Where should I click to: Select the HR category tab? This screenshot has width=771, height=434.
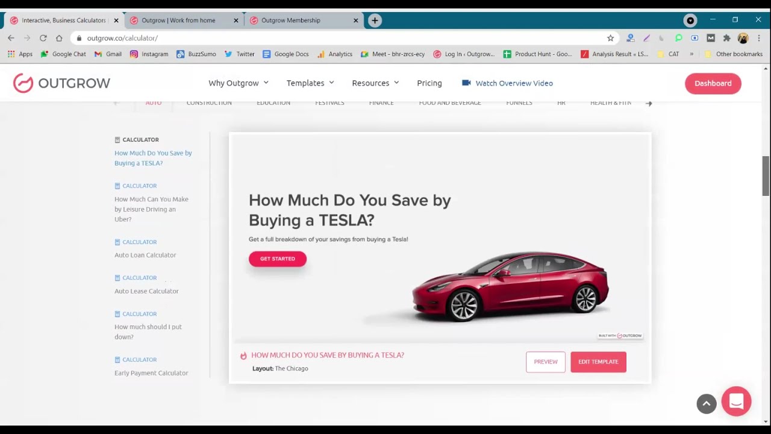tap(561, 103)
